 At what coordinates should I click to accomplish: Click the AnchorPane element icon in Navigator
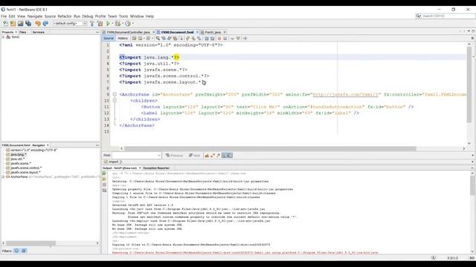pos(8,177)
